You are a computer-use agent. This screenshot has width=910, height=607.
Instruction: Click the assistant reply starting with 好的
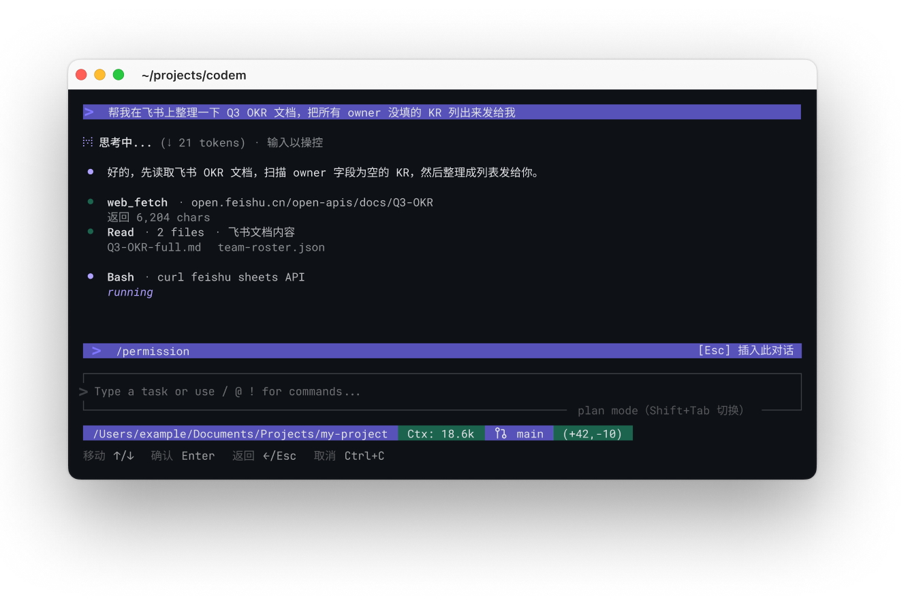pyautogui.click(x=324, y=172)
